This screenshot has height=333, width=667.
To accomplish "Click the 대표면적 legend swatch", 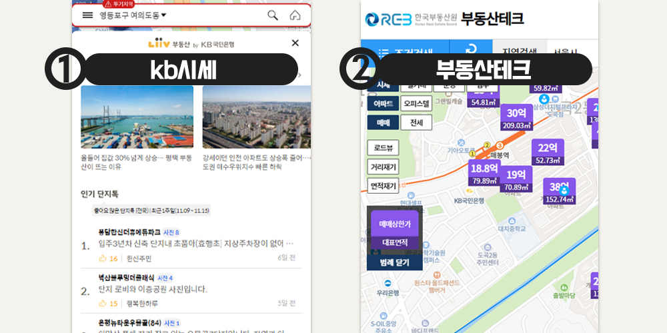I will pos(394,243).
